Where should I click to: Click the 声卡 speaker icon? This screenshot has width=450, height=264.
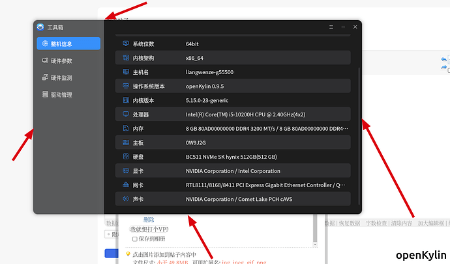coord(126,199)
